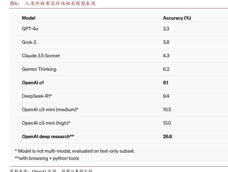
Task: Click the Claude 3.5 Sonnet entry
Action: (x=41, y=56)
